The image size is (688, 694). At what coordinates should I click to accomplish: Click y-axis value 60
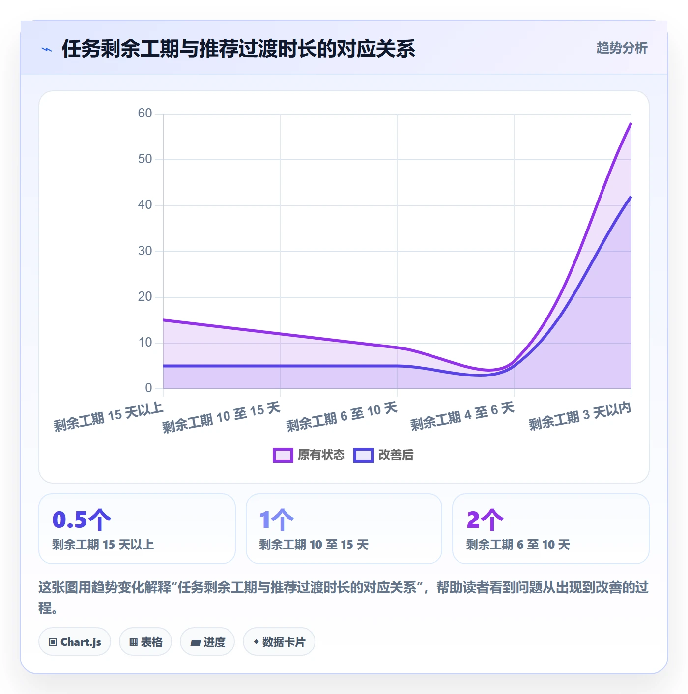tap(145, 114)
